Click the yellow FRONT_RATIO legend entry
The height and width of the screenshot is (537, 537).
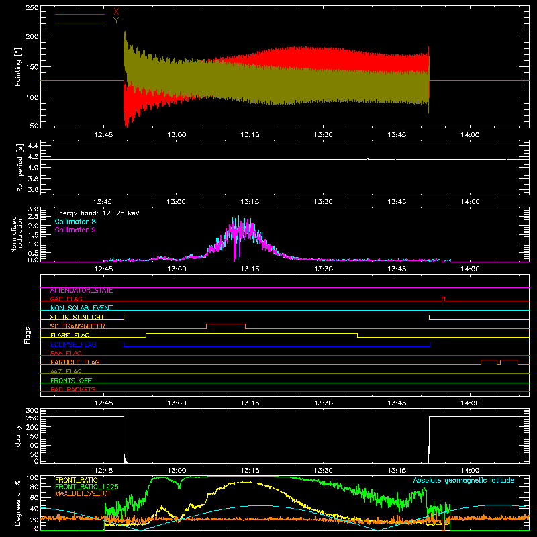tap(77, 480)
